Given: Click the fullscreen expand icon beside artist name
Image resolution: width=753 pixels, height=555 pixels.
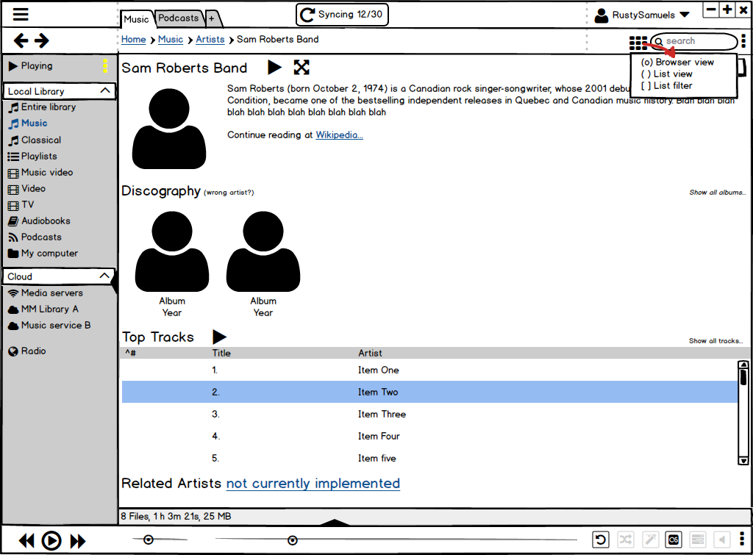Looking at the screenshot, I should point(301,68).
